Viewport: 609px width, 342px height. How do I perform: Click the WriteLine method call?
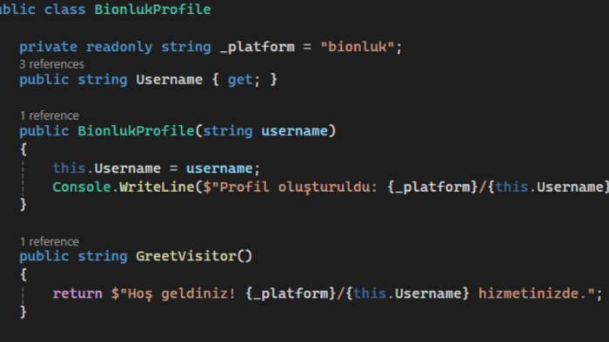click(x=157, y=187)
